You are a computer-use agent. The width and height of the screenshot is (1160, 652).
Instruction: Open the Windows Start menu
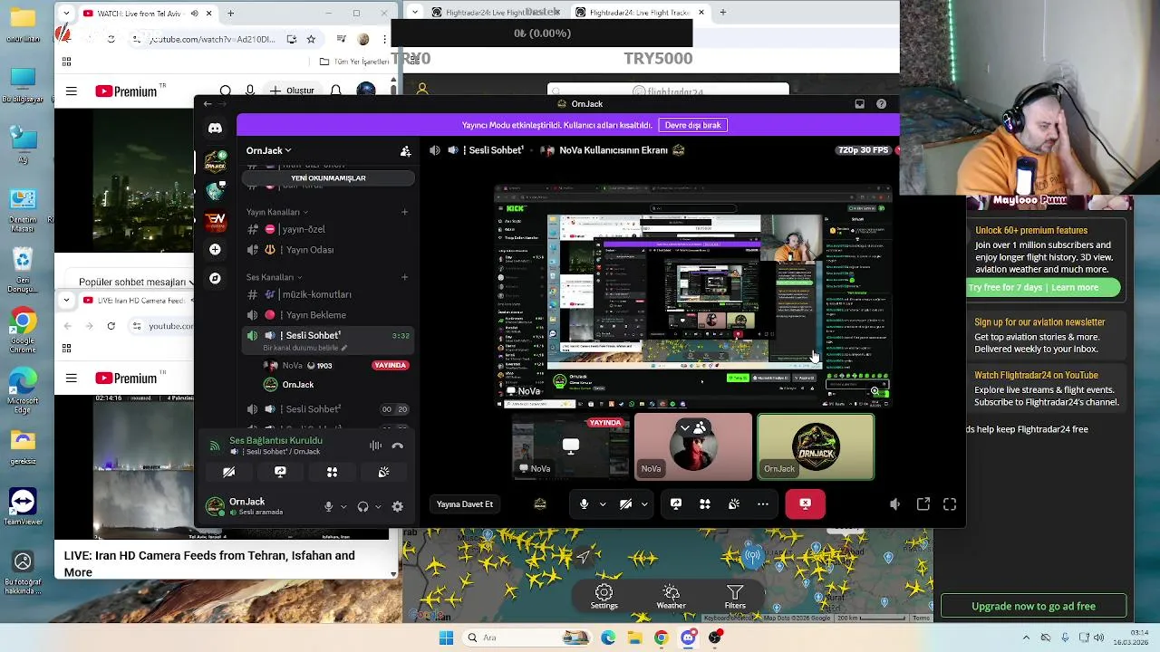[446, 638]
